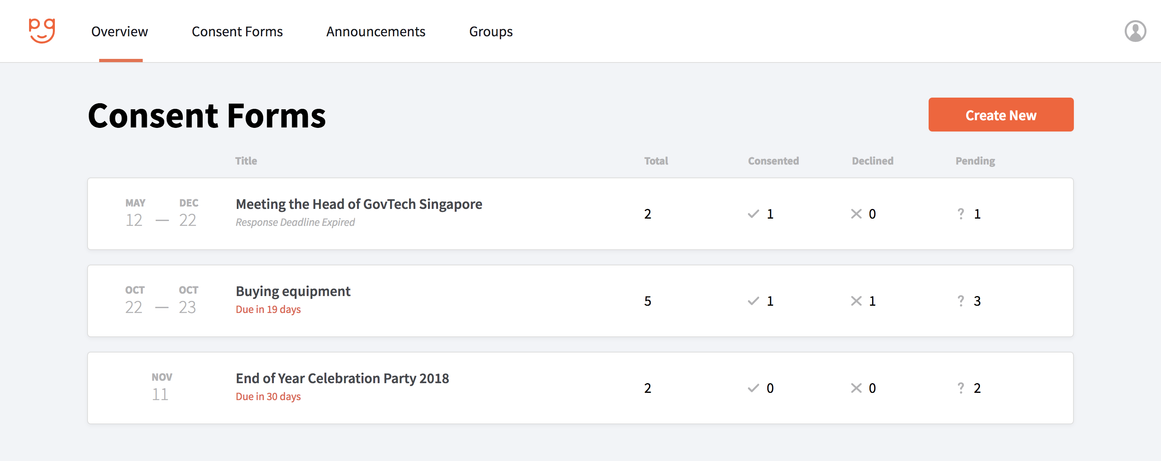Switch to the Overview tab

[119, 31]
